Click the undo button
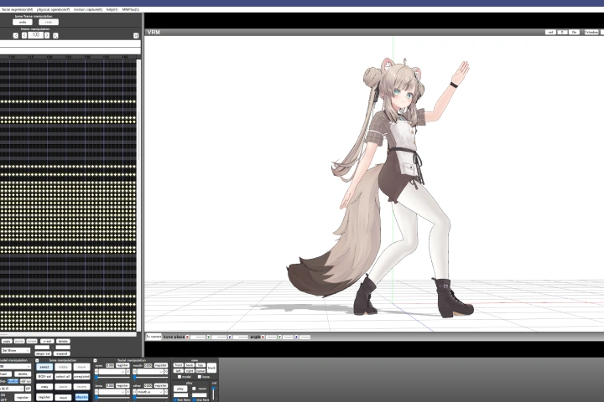 pyautogui.click(x=23, y=23)
